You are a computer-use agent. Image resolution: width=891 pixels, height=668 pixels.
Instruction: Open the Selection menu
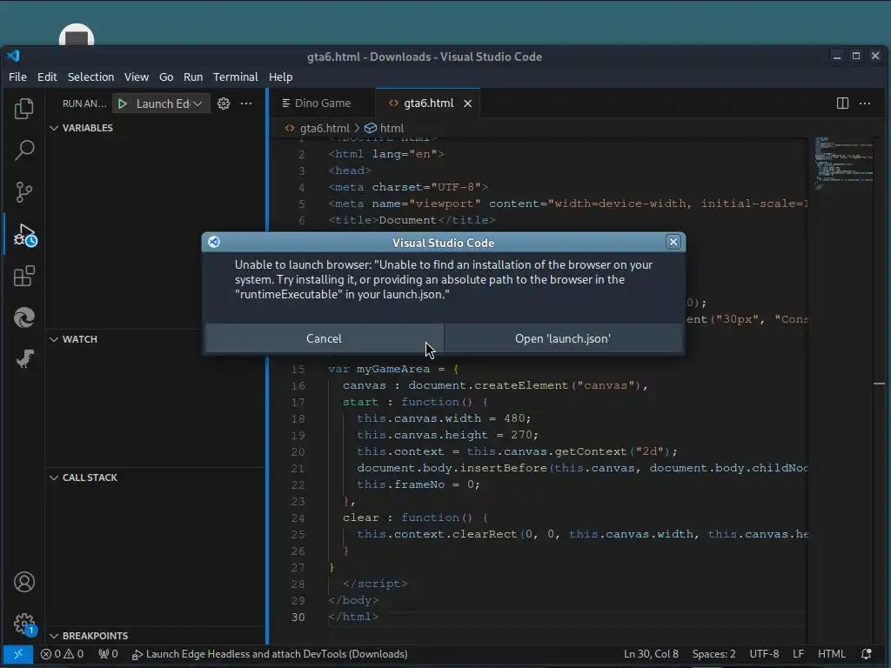pos(90,77)
